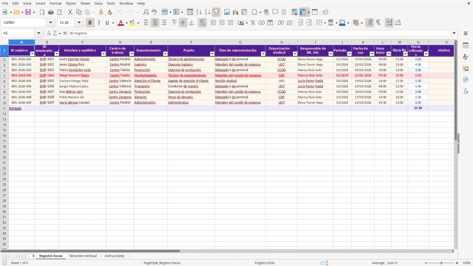Open the font size dropdown
Image resolution: width=473 pixels, height=266 pixels.
tap(79, 23)
